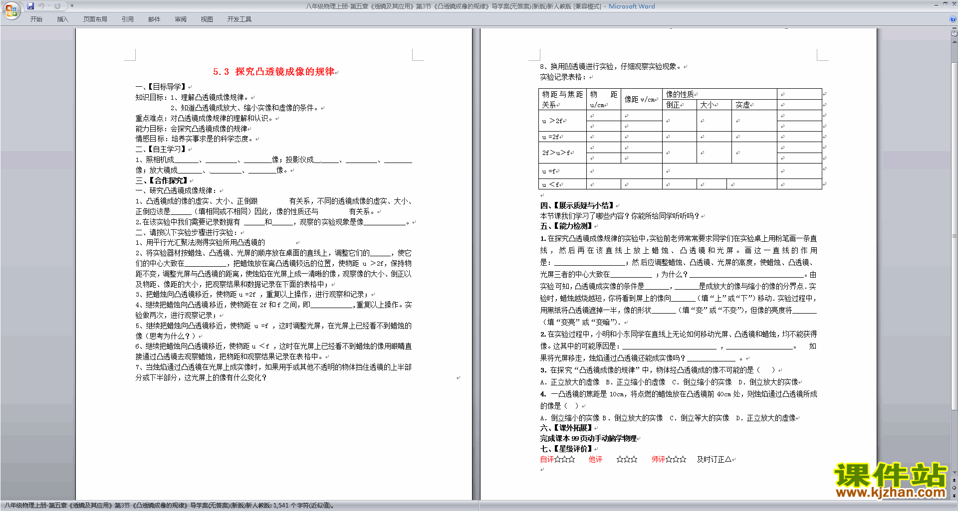Click the Undo arrow in the Quick Access Toolbar
The height and width of the screenshot is (511, 958).
pos(41,6)
